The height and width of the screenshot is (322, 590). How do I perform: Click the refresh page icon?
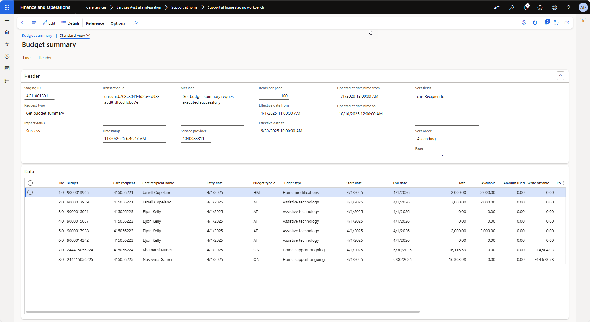tap(556, 23)
